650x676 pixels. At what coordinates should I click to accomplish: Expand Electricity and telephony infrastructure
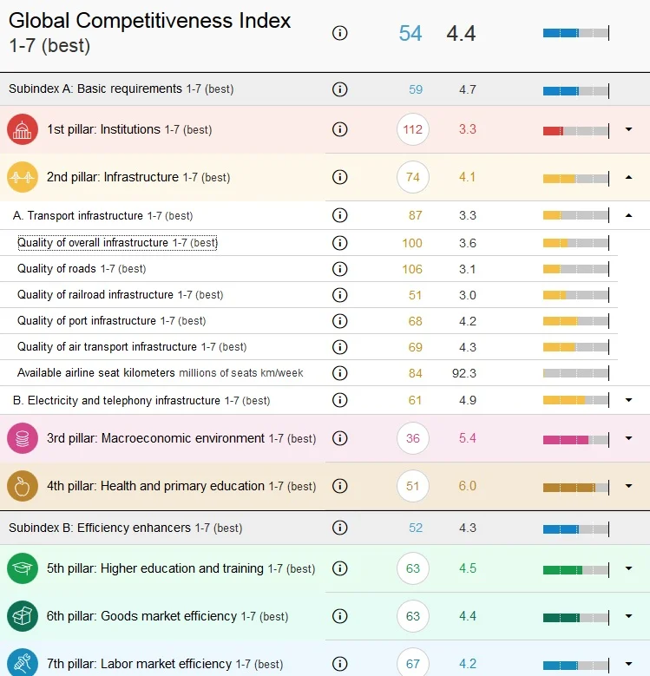[x=629, y=400]
